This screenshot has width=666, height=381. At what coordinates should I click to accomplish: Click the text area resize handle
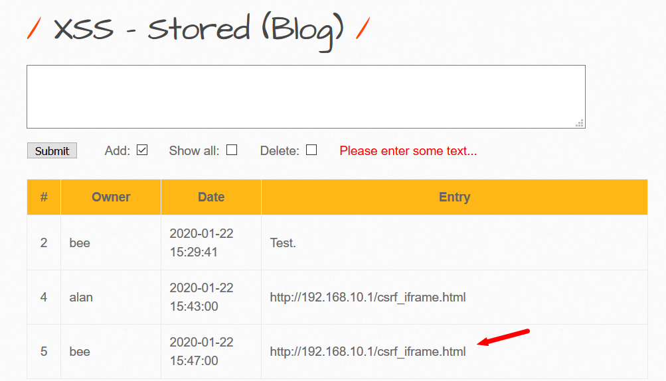coord(580,123)
